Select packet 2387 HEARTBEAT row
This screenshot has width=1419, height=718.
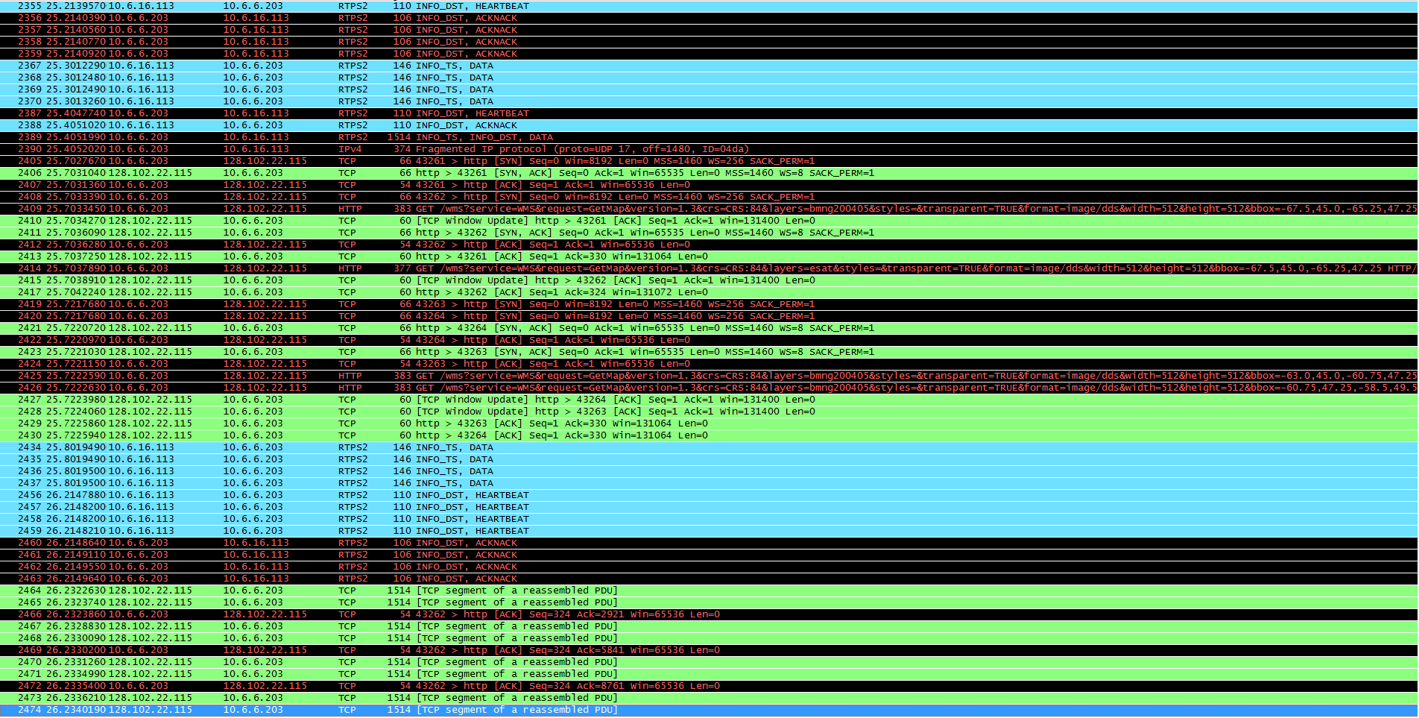pyautogui.click(x=709, y=113)
